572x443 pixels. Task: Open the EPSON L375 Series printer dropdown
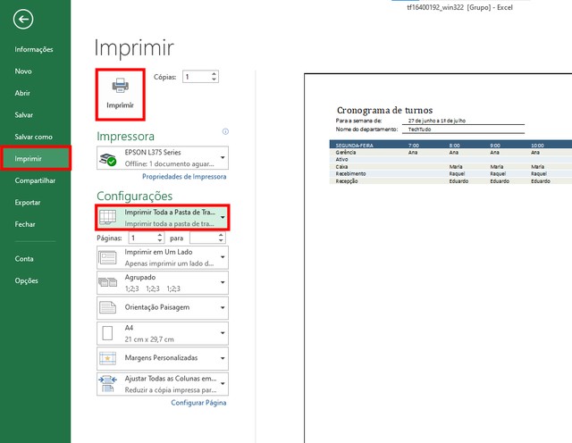163,158
